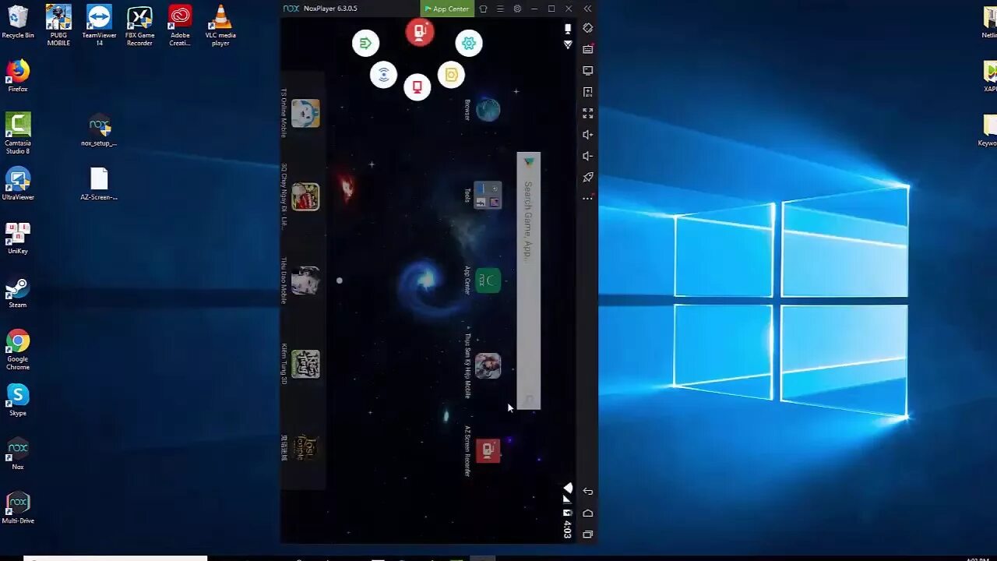The width and height of the screenshot is (997, 561).
Task: Open NoxPlayer system settings gear in title bar
Action: point(517,9)
